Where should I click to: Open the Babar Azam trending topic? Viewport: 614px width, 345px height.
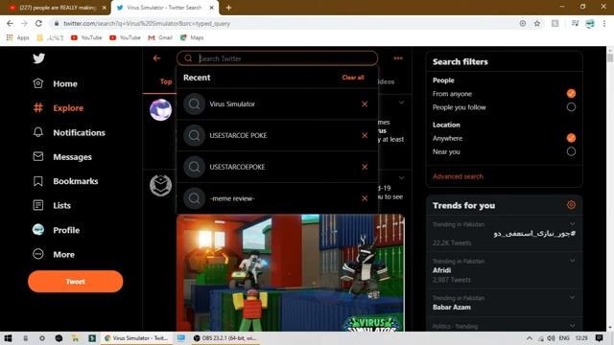click(x=452, y=307)
